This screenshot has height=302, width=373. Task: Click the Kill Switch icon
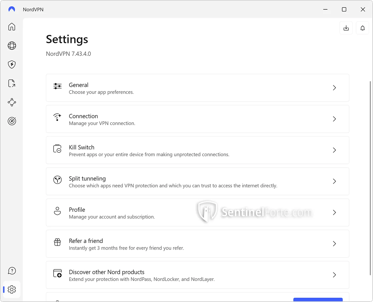pyautogui.click(x=57, y=149)
